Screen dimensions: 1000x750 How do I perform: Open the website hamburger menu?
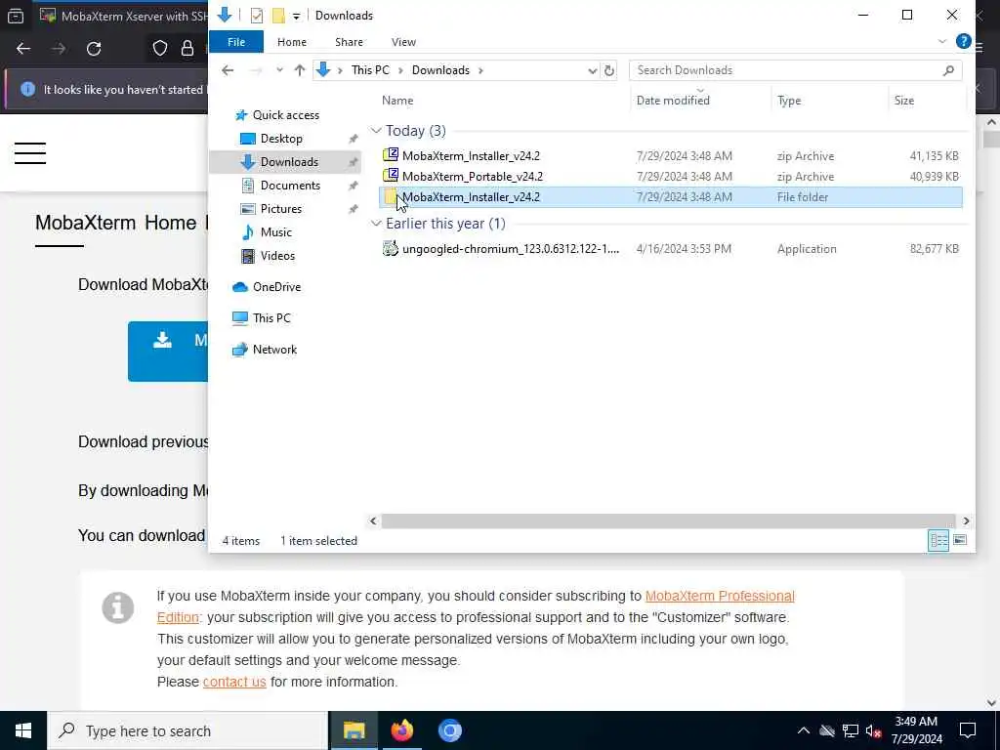[x=30, y=153]
